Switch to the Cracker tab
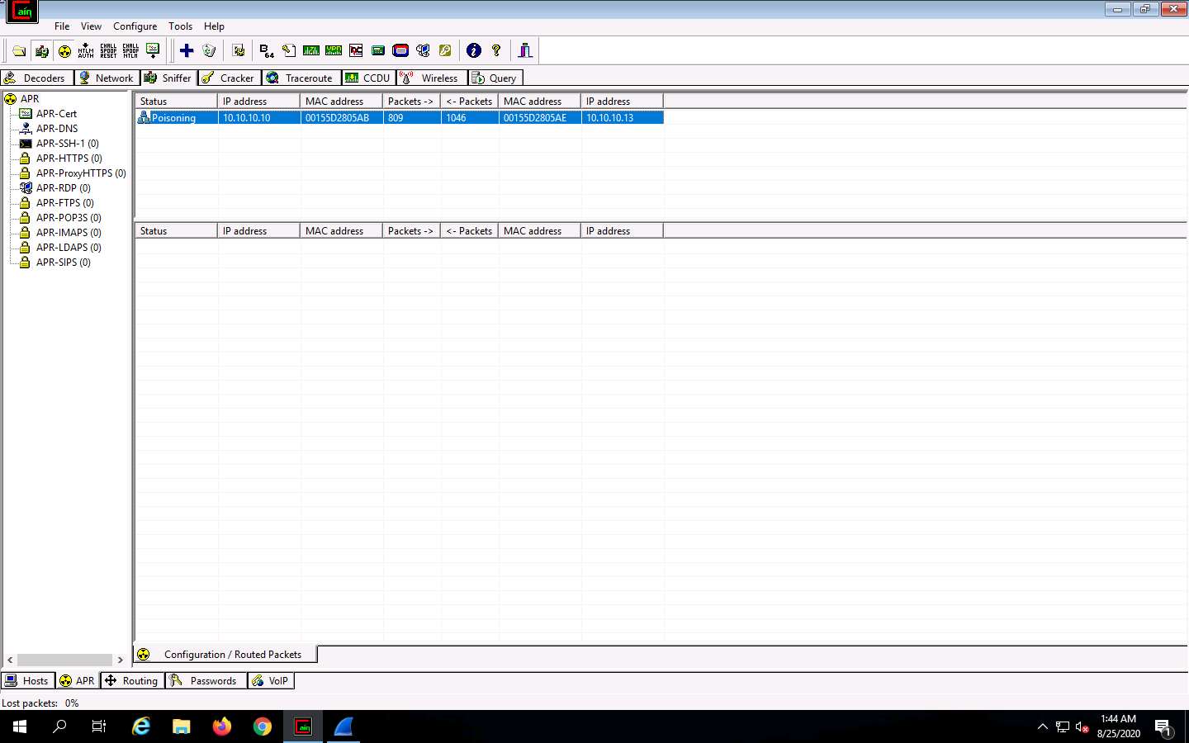 click(230, 78)
